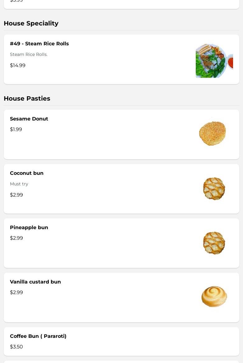
Task: Select the Coconut bun picture
Action: [214, 188]
